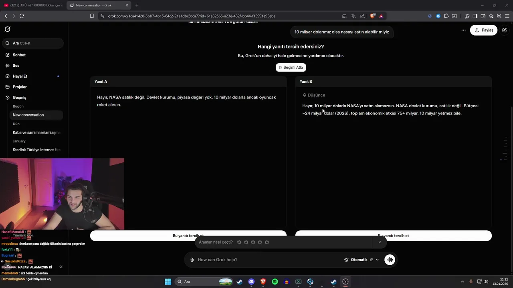Start a new chat via compose icon

click(505, 30)
